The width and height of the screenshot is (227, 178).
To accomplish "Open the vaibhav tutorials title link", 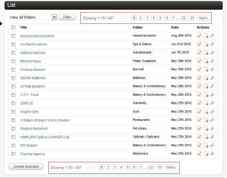I will pos(33,53).
